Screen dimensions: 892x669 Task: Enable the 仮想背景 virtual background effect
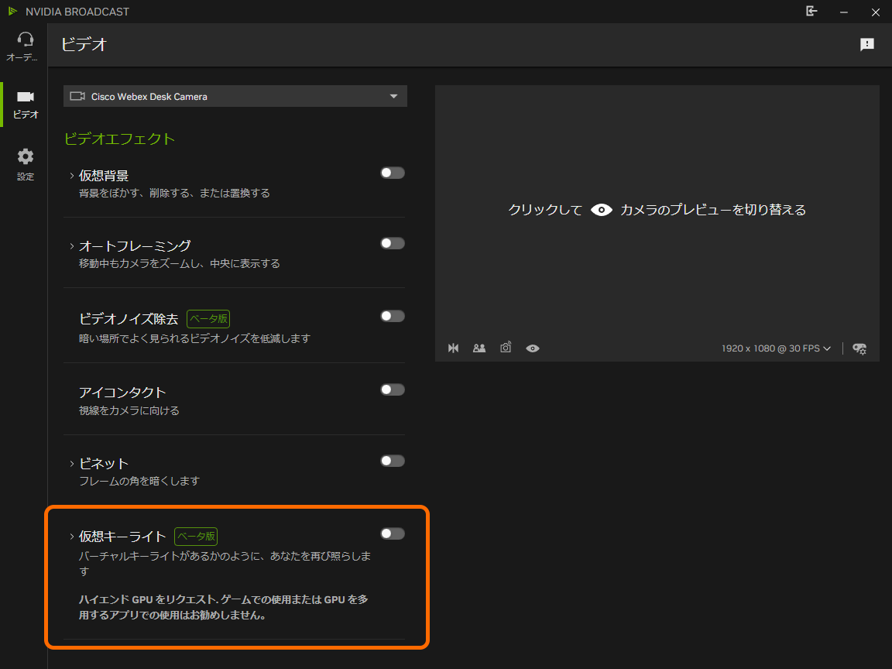[x=392, y=173]
